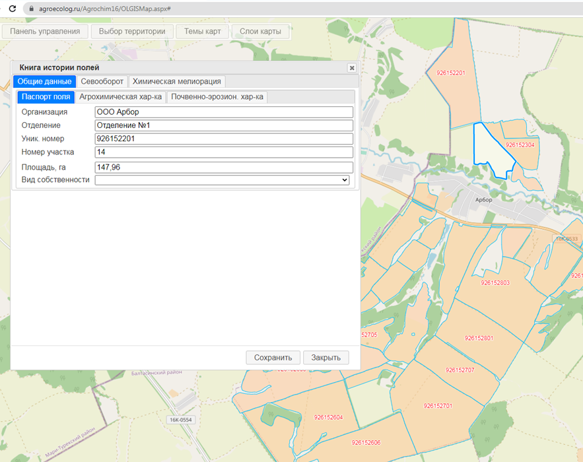Click the Арбор village label on map
The width and height of the screenshot is (583, 462).
[483, 199]
